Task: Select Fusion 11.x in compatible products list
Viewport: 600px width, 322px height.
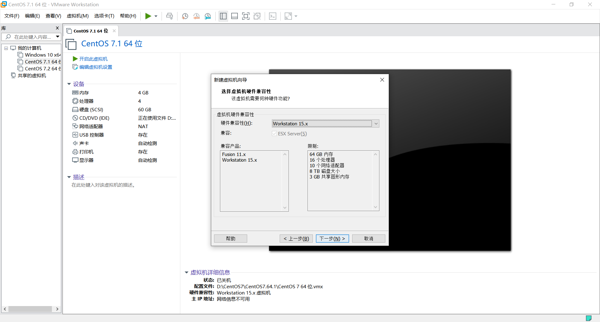Action: pos(234,154)
